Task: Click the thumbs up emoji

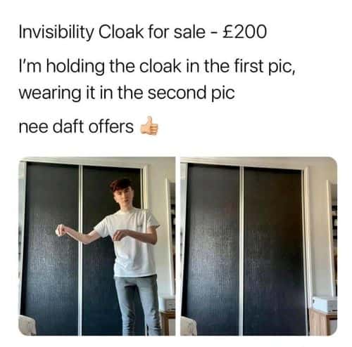Action: (x=149, y=126)
